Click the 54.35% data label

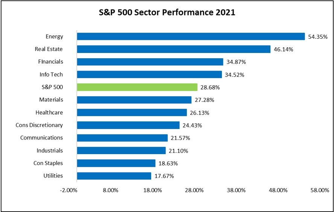click(317, 37)
